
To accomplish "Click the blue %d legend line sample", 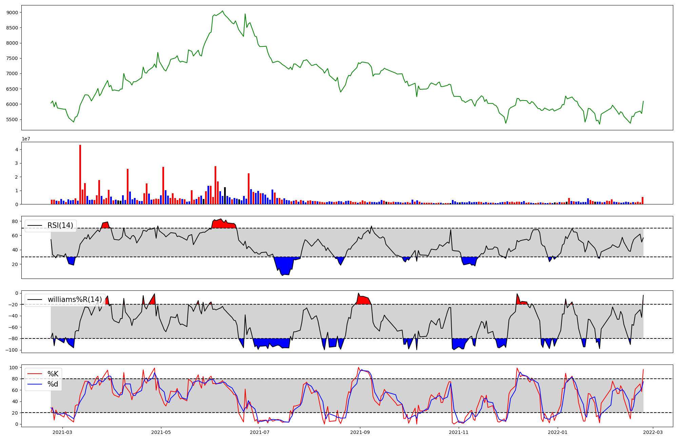I will (35, 384).
